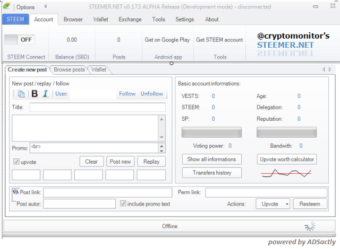Click the app icon in the title bar
Image resolution: width=340 pixels, height=249 pixels.
tap(6, 6)
